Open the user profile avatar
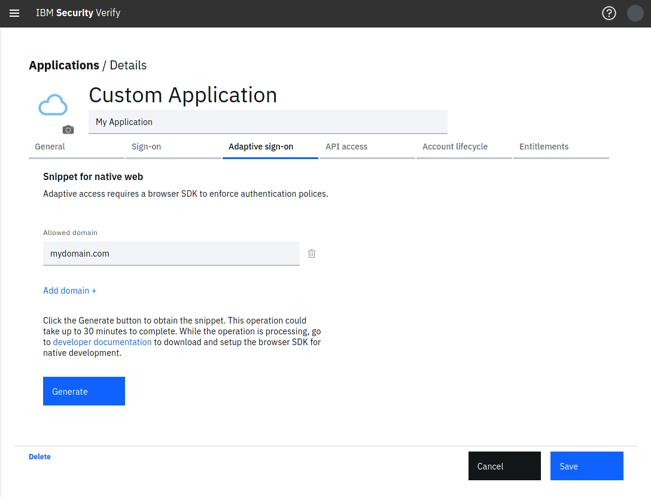Viewport: 651px width, 497px height. 635,13
